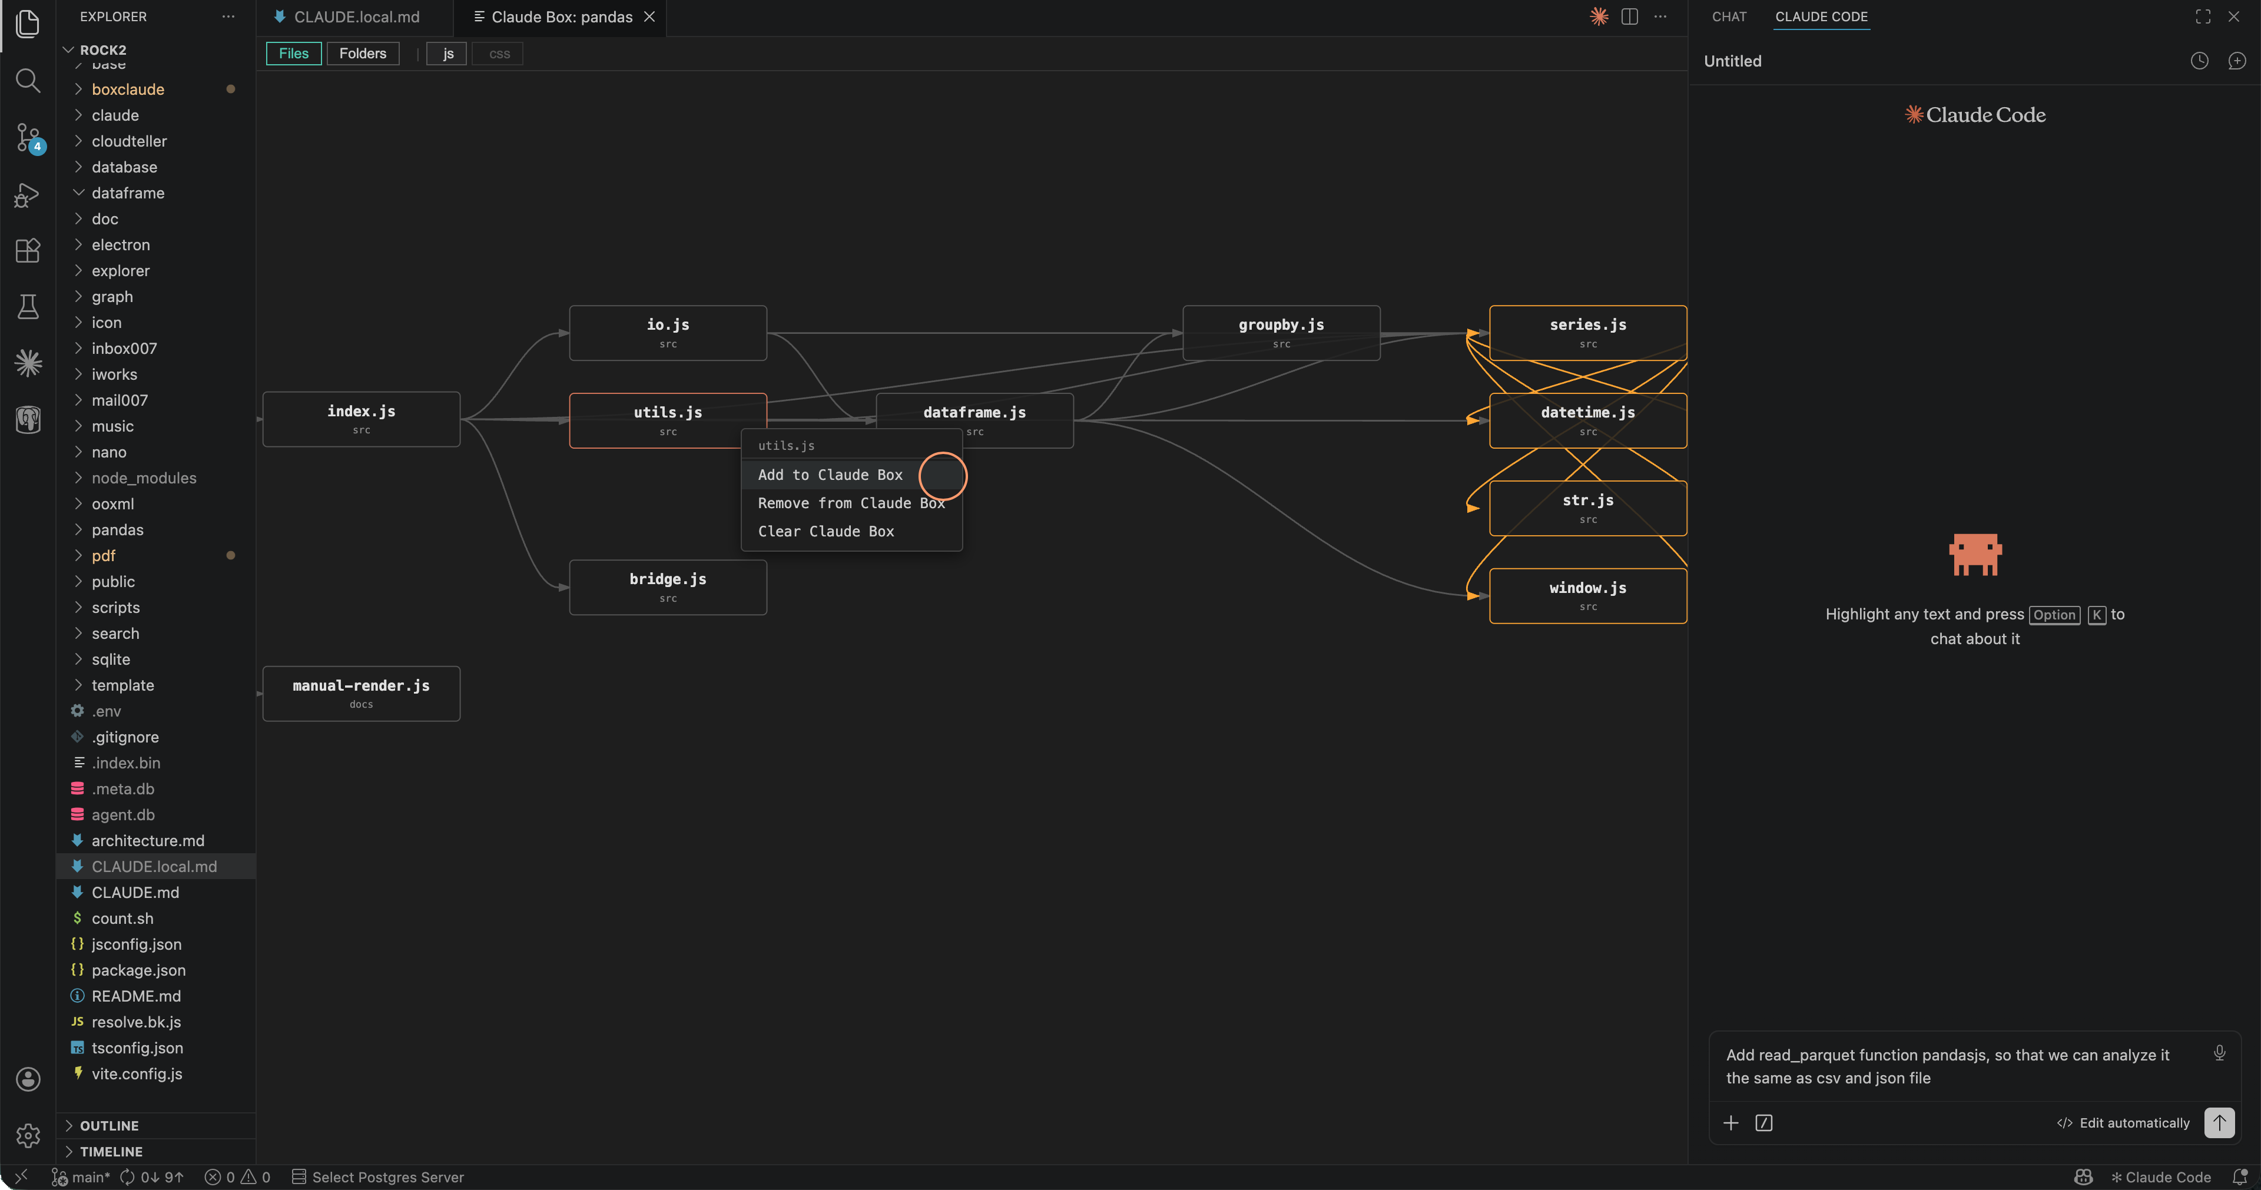Open the Accounts menu icon
This screenshot has height=1190, width=2261.
click(x=28, y=1079)
